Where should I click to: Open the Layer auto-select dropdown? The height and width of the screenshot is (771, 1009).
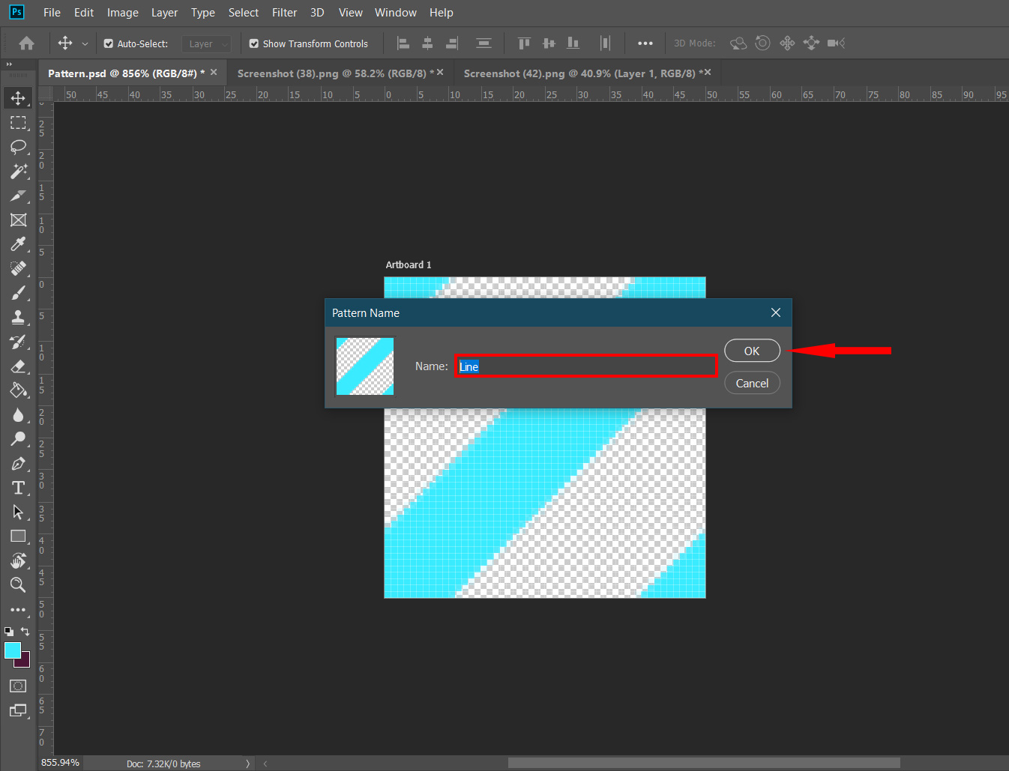click(x=206, y=44)
